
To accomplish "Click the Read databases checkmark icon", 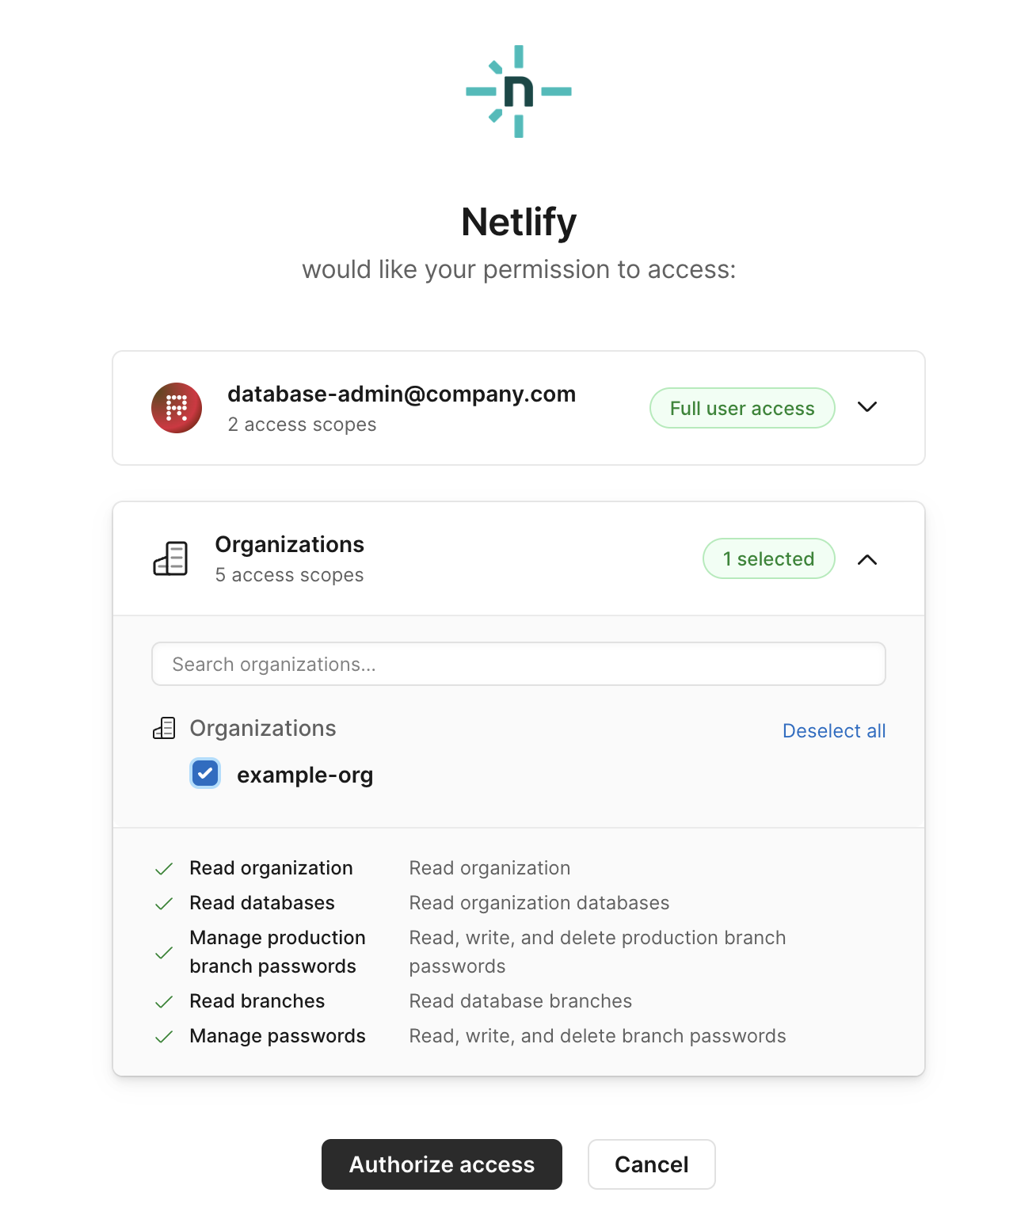I will [164, 904].
